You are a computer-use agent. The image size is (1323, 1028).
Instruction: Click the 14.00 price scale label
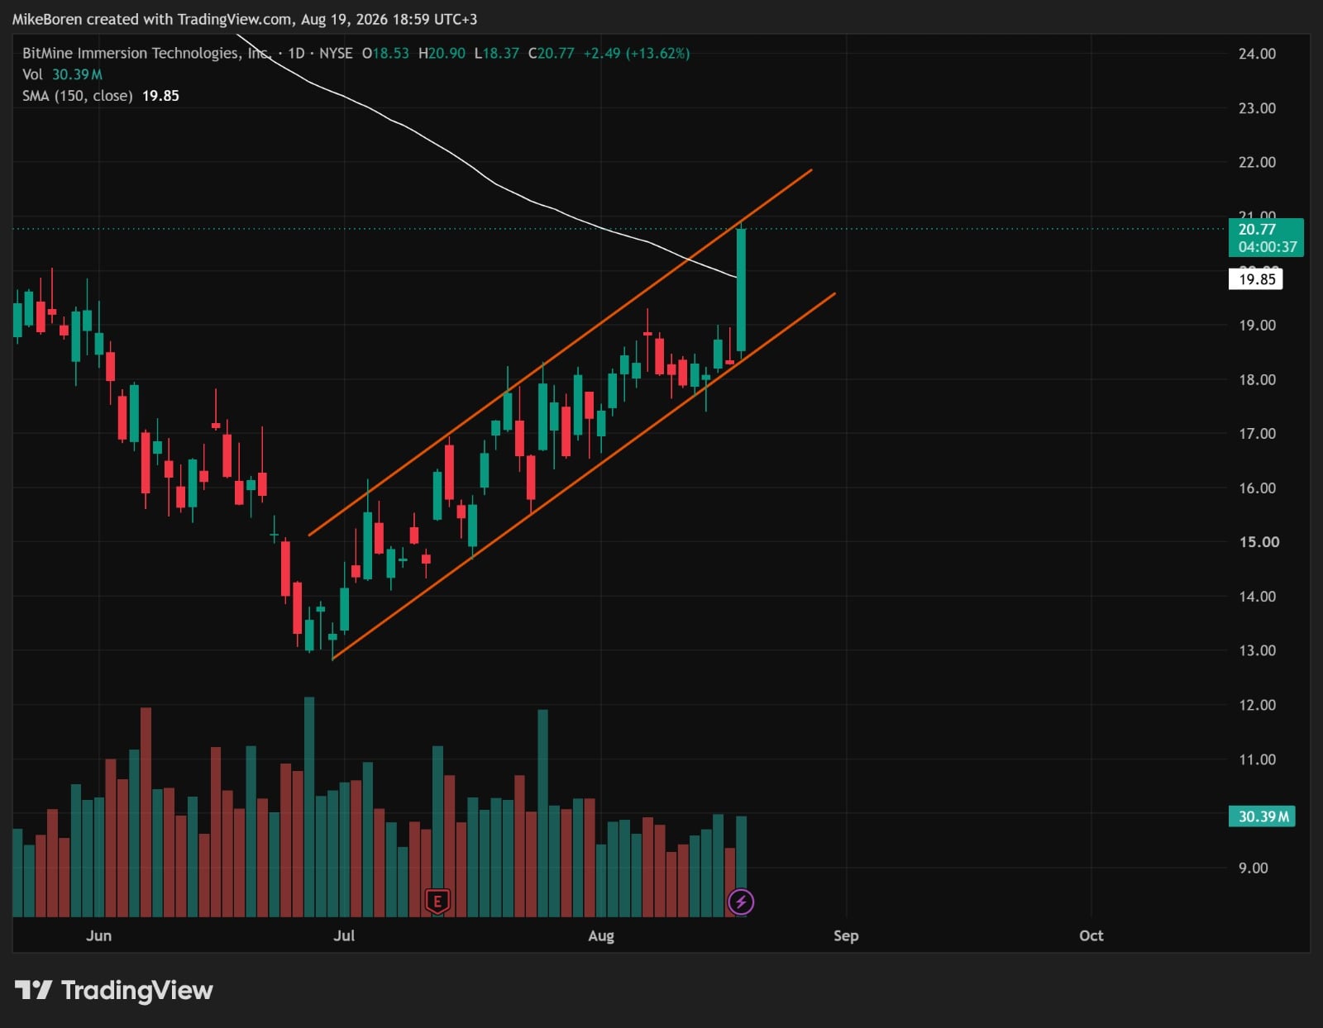[x=1257, y=597]
